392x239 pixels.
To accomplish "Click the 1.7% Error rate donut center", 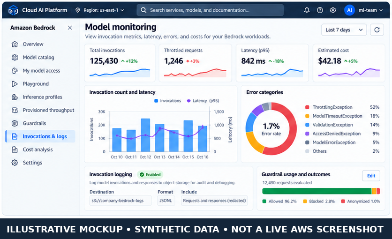I will tap(271, 129).
